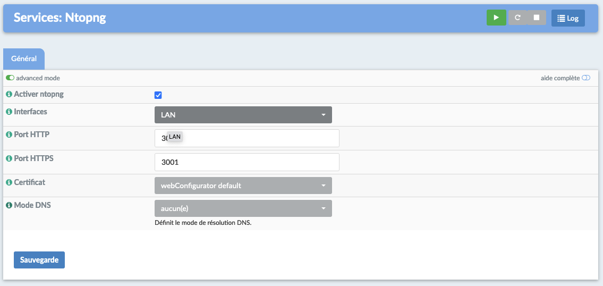The image size is (603, 286).
Task: Show help info icon for Interfaces
Action: pos(9,112)
